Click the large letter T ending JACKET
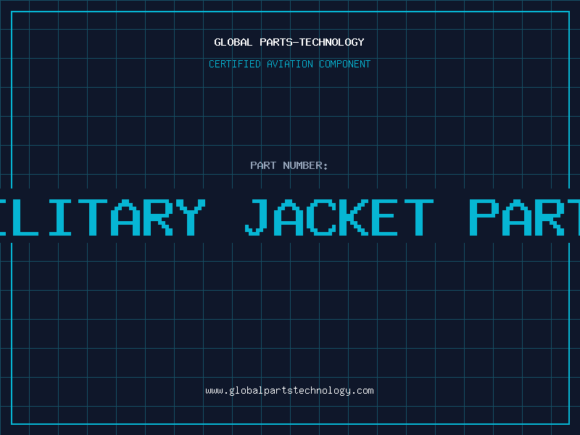This screenshot has width=580, height=435. [419, 217]
